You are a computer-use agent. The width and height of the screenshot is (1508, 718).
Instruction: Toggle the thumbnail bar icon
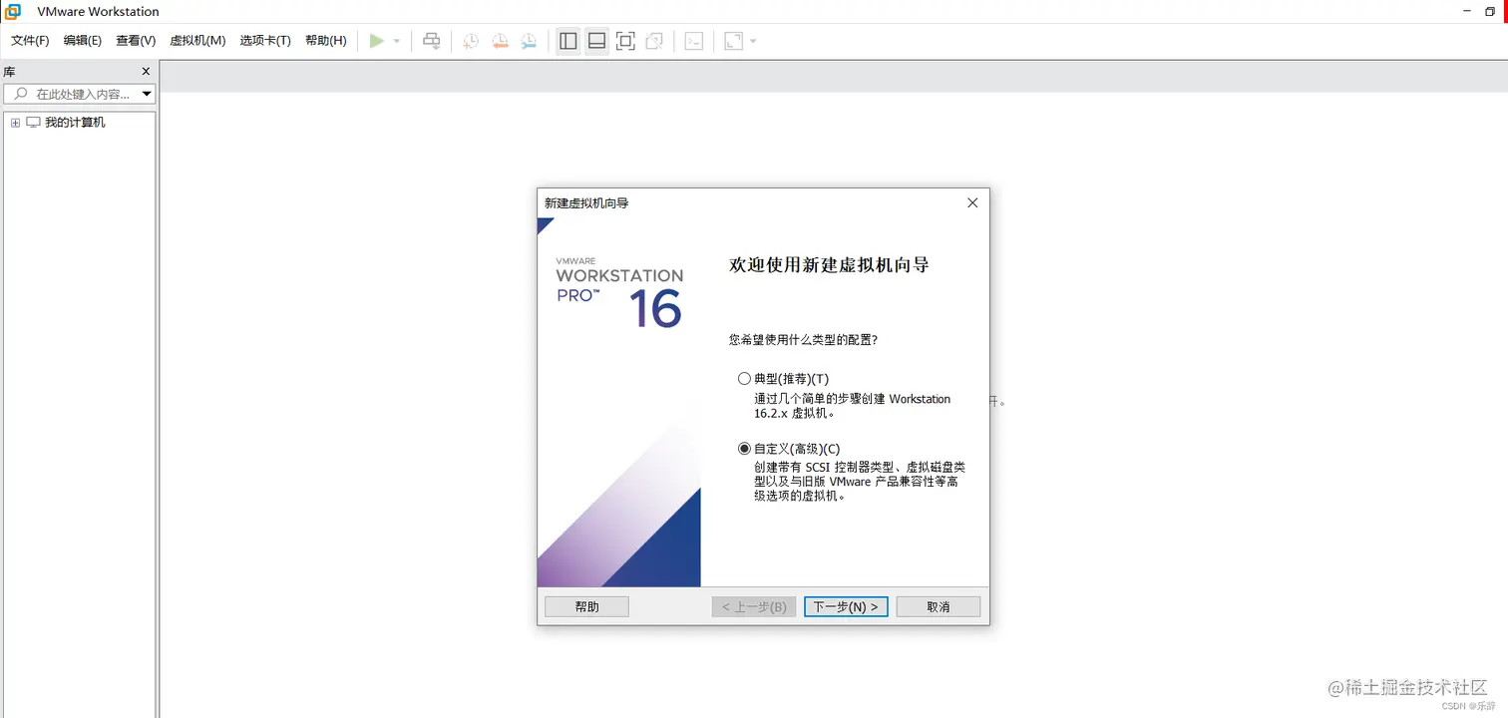[x=596, y=41]
